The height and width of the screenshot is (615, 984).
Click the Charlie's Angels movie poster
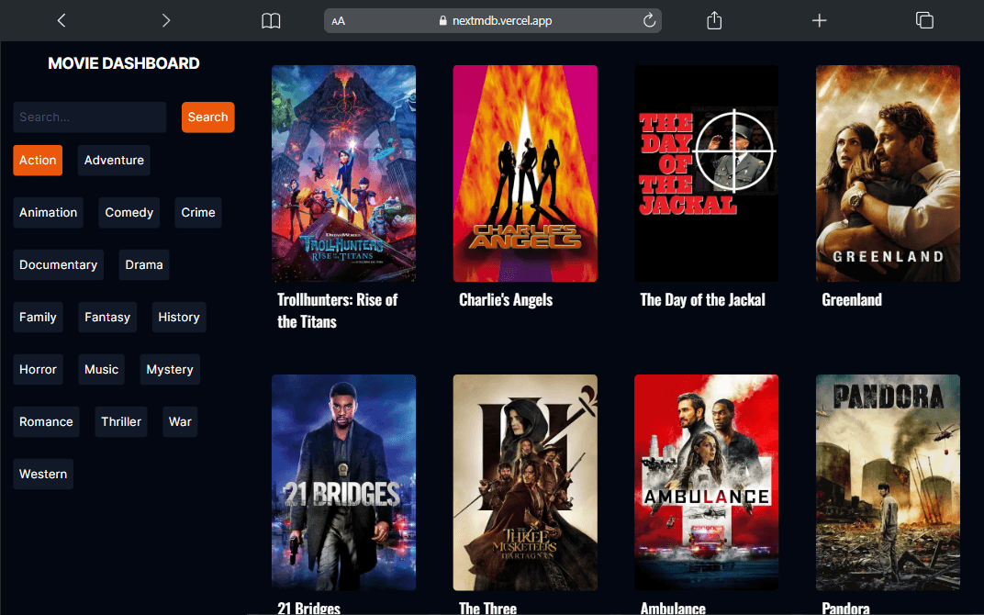click(x=525, y=173)
